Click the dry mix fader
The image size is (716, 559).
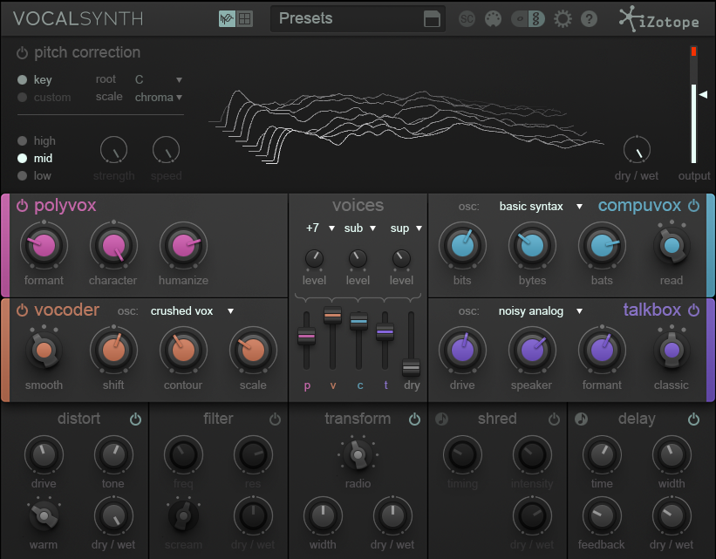[411, 368]
